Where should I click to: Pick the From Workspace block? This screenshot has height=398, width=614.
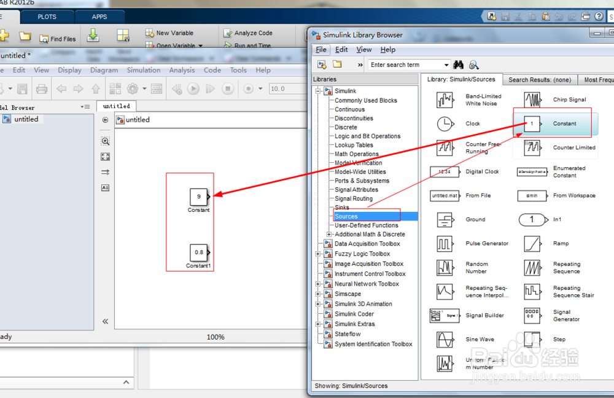point(532,195)
